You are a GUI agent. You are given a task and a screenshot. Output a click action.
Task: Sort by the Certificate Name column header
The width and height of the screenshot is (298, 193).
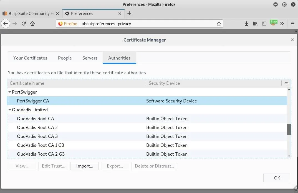click(x=76, y=83)
